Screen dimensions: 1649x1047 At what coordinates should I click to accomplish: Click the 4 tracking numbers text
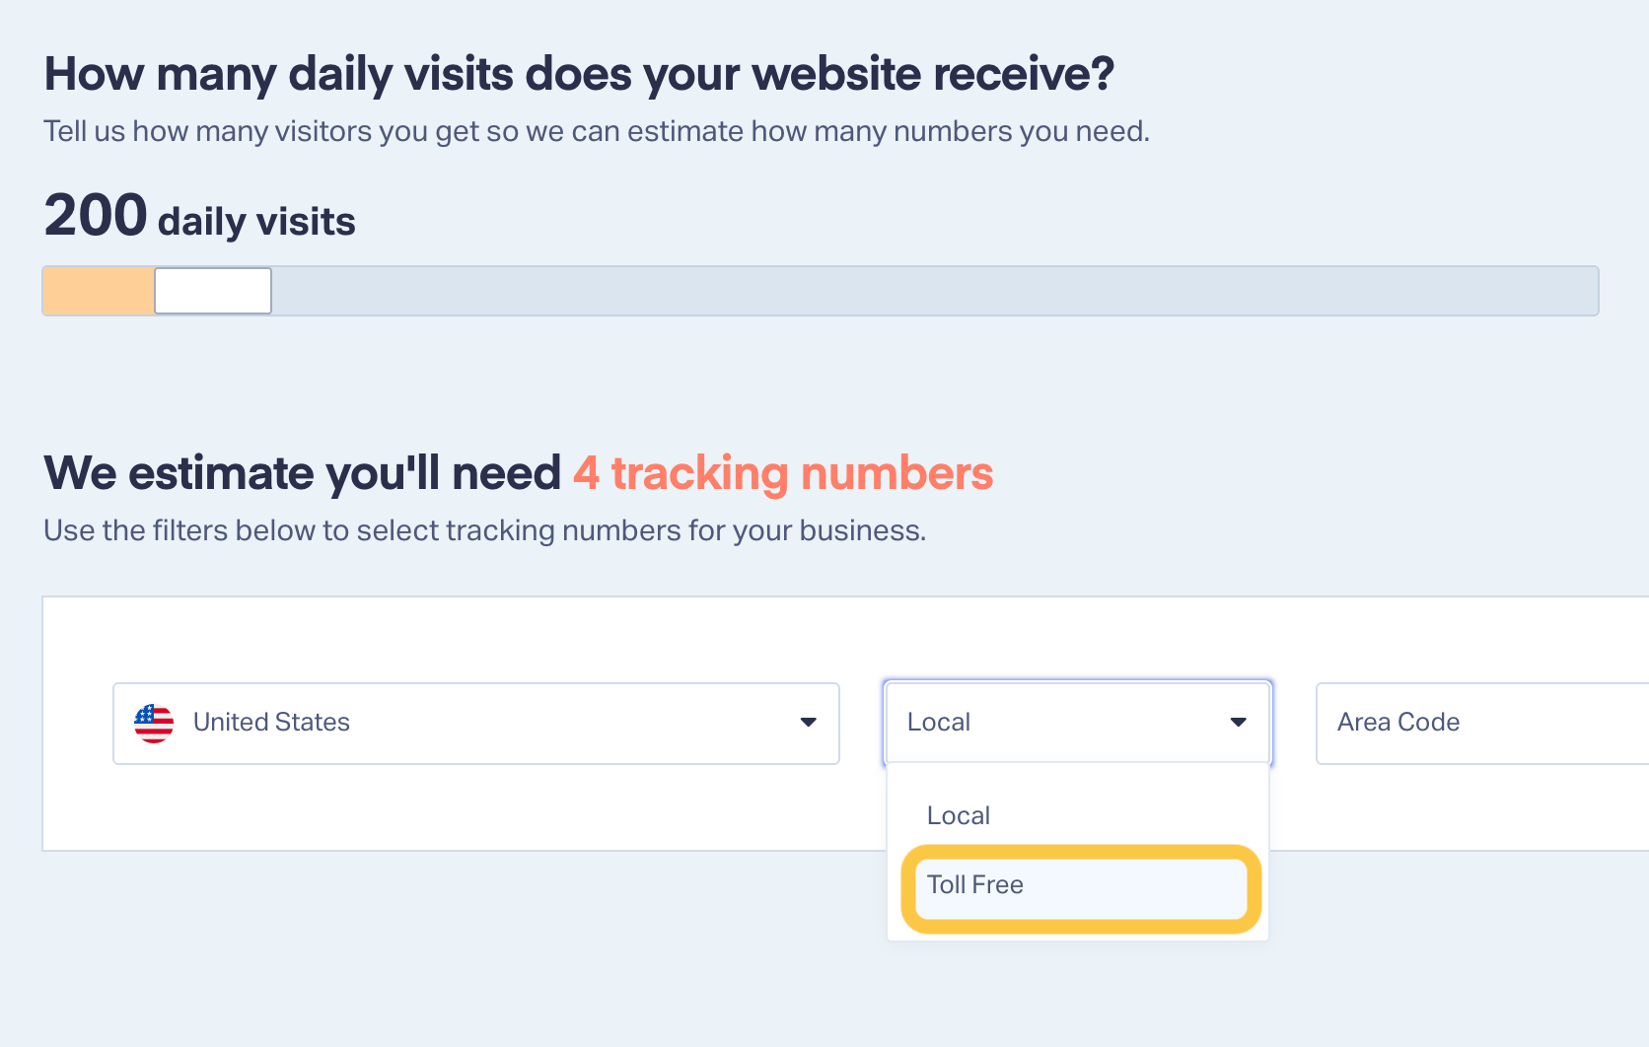[783, 473]
